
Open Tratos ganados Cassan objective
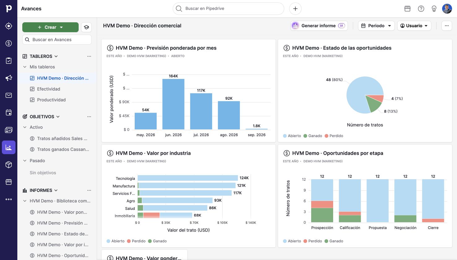click(63, 149)
